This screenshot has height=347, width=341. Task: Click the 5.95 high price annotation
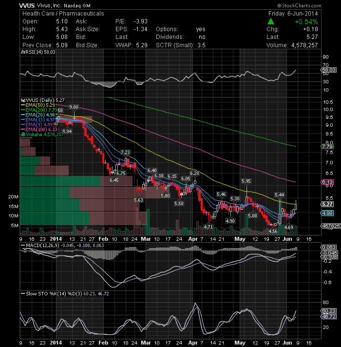pos(246,181)
